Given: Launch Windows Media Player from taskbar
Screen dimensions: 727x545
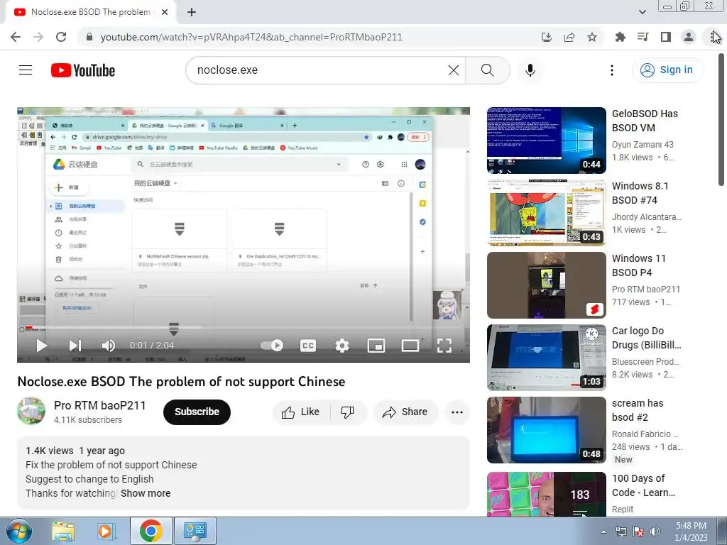Looking at the screenshot, I should [x=105, y=531].
